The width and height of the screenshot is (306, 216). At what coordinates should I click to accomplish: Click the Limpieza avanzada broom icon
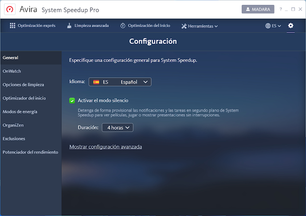pos(69,26)
